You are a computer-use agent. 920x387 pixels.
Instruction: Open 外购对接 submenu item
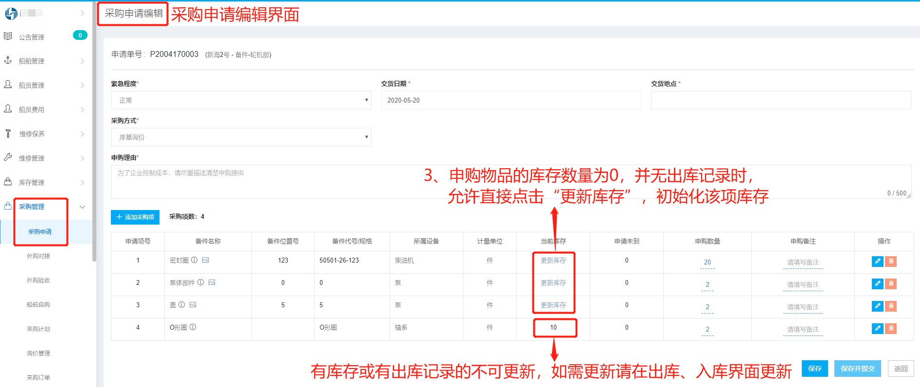pos(38,256)
